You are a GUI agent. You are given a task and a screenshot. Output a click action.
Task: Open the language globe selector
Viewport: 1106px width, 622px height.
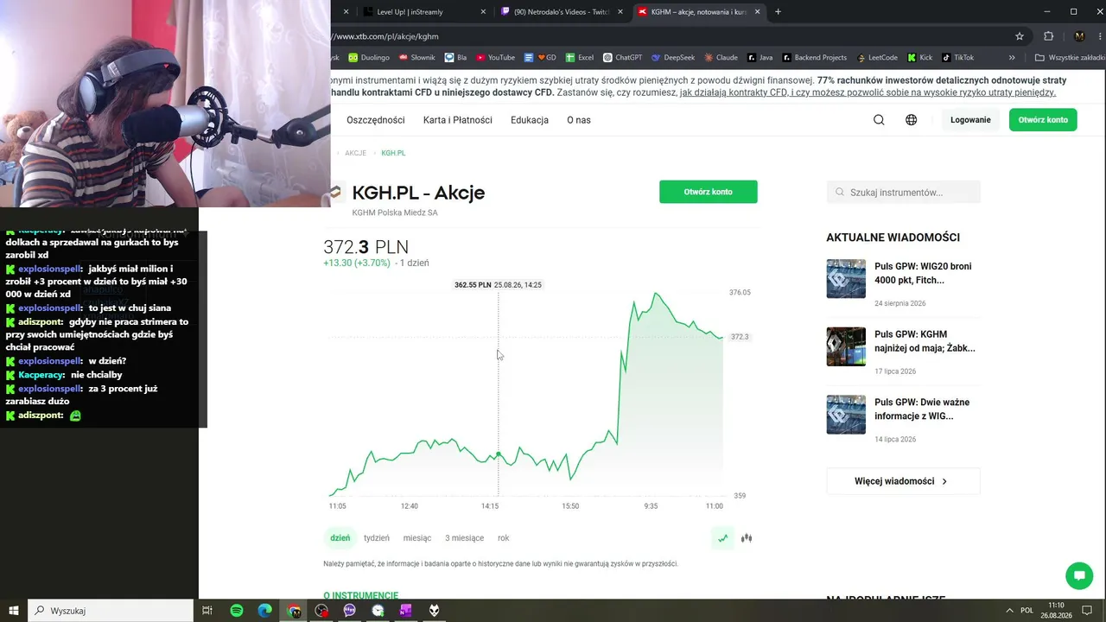point(911,120)
